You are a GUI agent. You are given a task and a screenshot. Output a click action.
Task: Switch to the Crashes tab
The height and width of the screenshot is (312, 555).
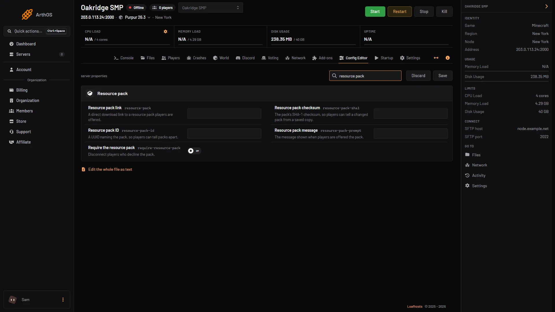(x=196, y=58)
